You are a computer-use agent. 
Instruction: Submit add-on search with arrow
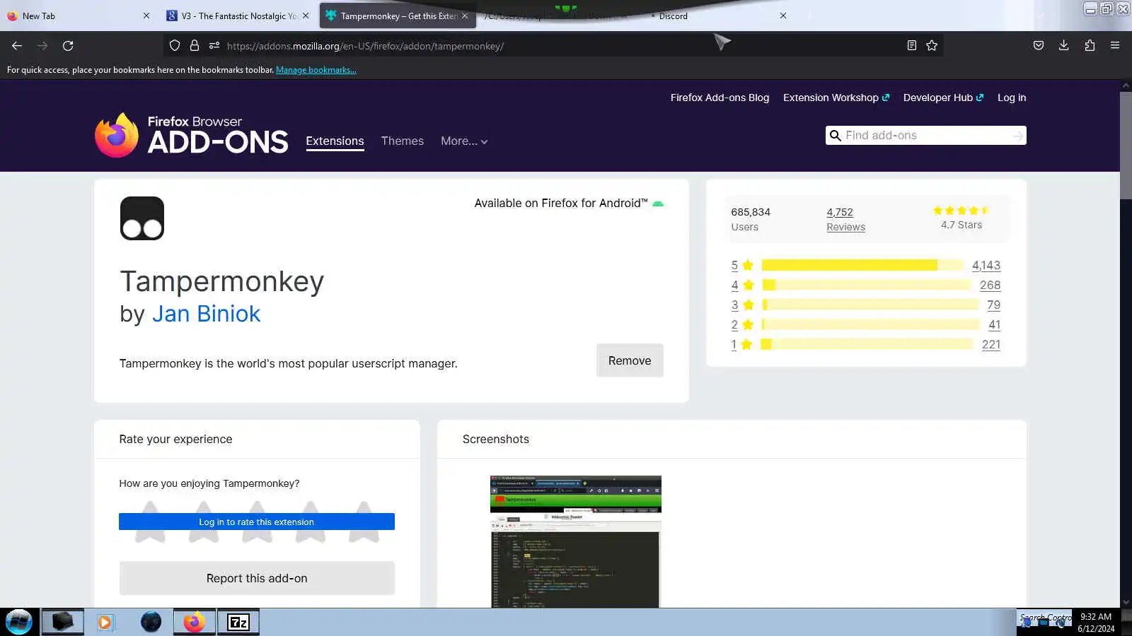click(1017, 136)
